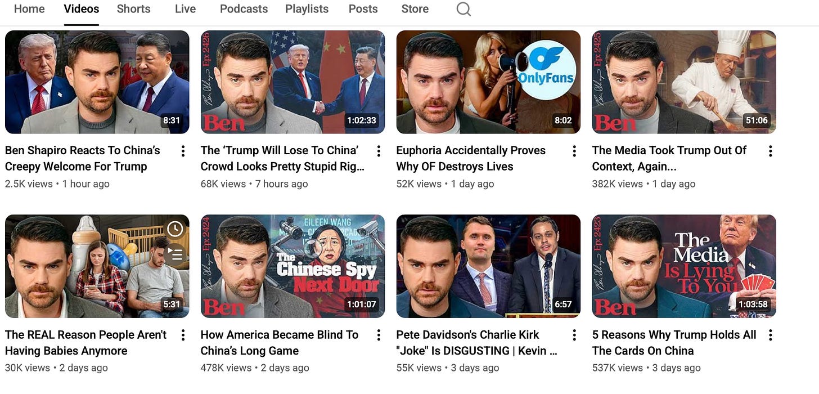Open 'Pete Davidson's Charlie Kirk Joke' title link
Screen dimensions: 819x394
coord(477,343)
